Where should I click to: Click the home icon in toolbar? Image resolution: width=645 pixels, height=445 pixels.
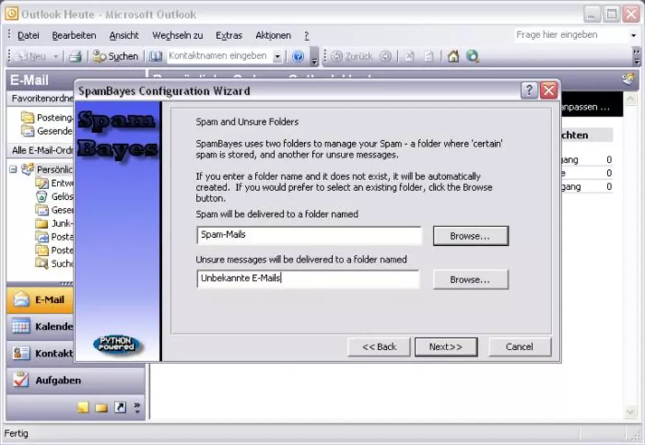point(453,56)
